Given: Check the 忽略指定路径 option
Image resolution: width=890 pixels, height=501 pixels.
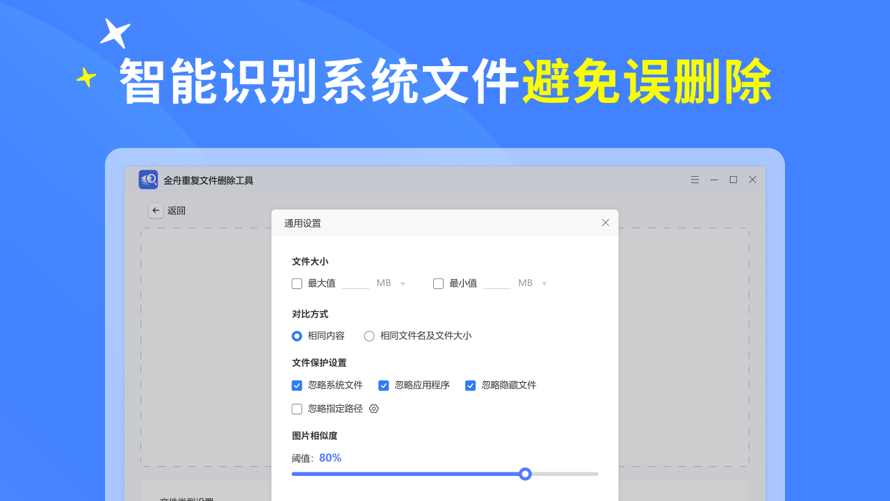Looking at the screenshot, I should pyautogui.click(x=297, y=408).
